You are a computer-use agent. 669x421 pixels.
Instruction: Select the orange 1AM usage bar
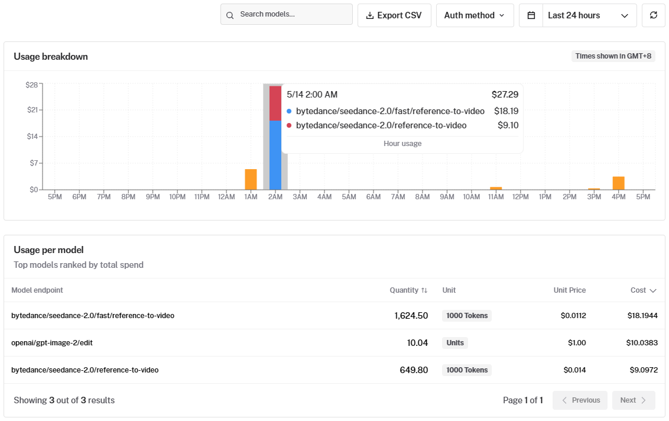251,179
